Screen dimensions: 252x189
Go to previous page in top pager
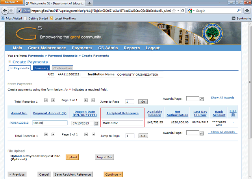point(53,100)
